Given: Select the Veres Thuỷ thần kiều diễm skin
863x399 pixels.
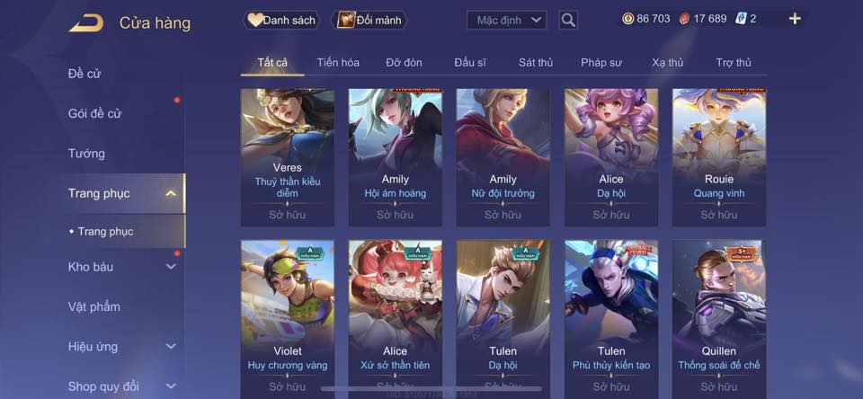Looking at the screenshot, I should [288, 157].
